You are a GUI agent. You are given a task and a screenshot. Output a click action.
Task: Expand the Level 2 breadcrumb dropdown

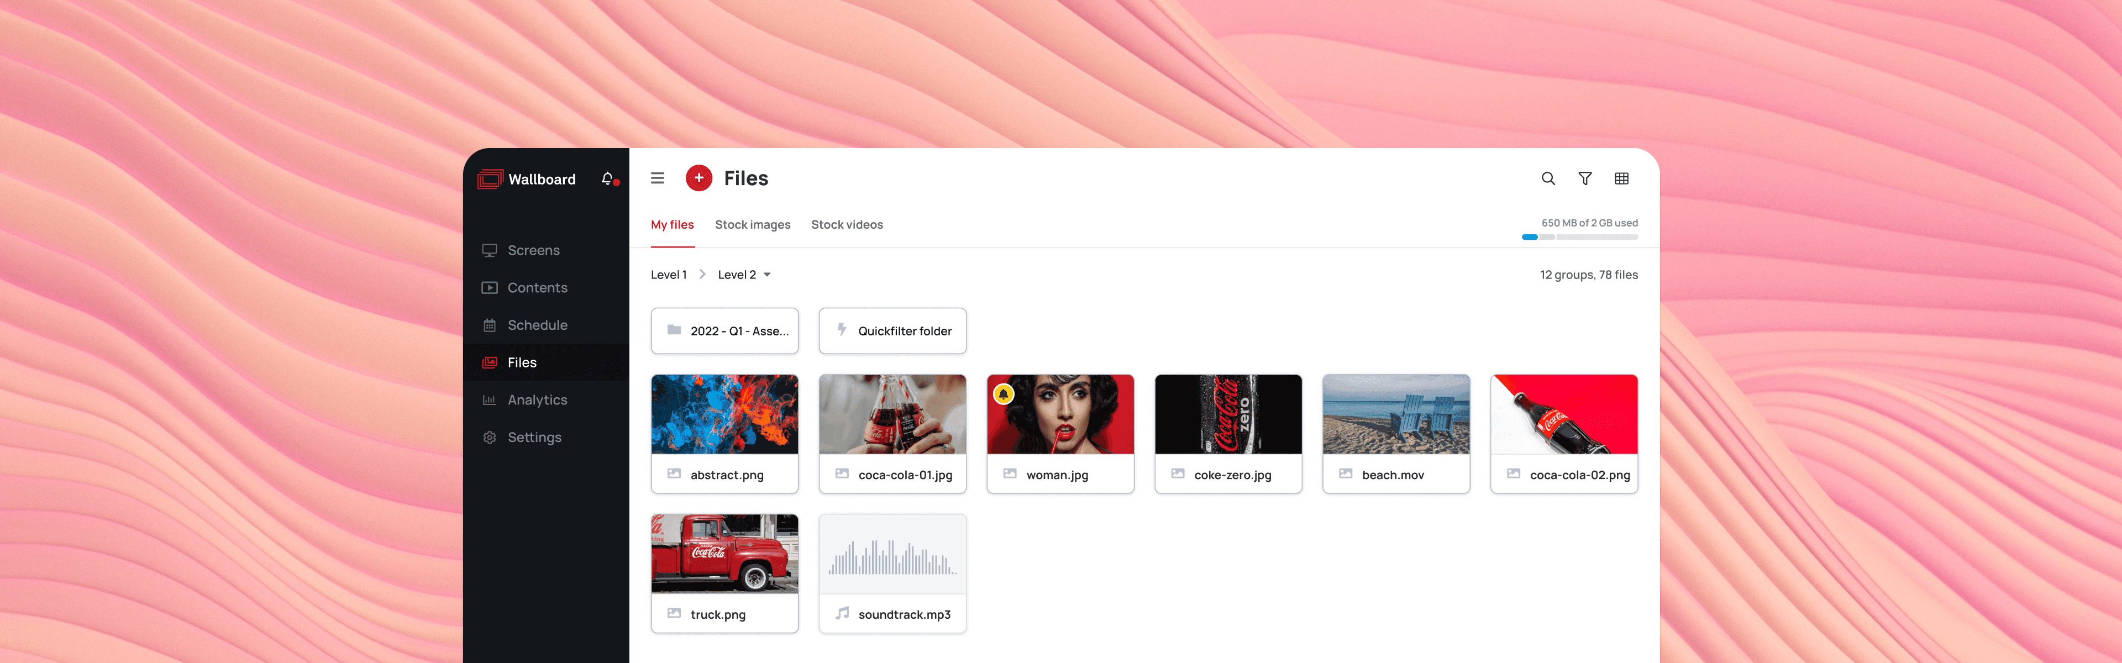click(766, 275)
